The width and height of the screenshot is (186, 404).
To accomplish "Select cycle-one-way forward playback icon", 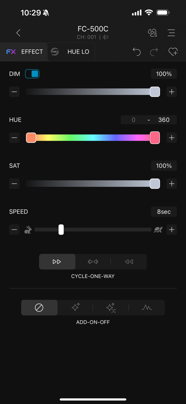I will pos(57,262).
